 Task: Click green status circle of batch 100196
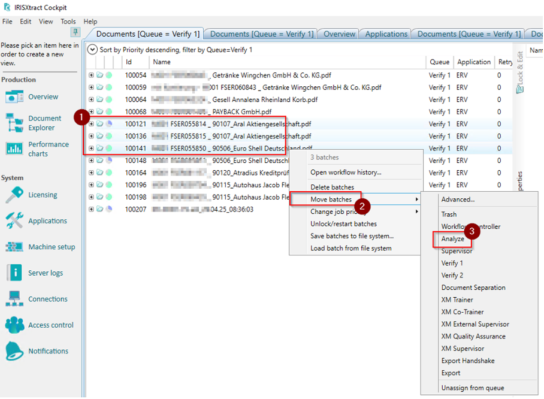(109, 185)
